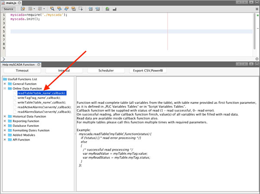Viewport: 260px width, 194px height.
Task: Click Stop Macro Recording icon
Action: pos(114,9)
